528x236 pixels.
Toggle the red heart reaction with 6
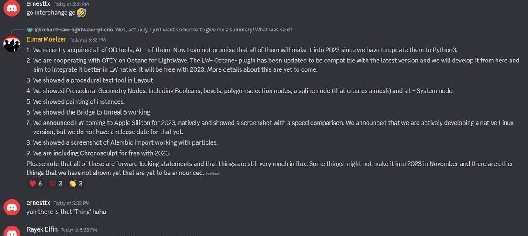(35, 184)
